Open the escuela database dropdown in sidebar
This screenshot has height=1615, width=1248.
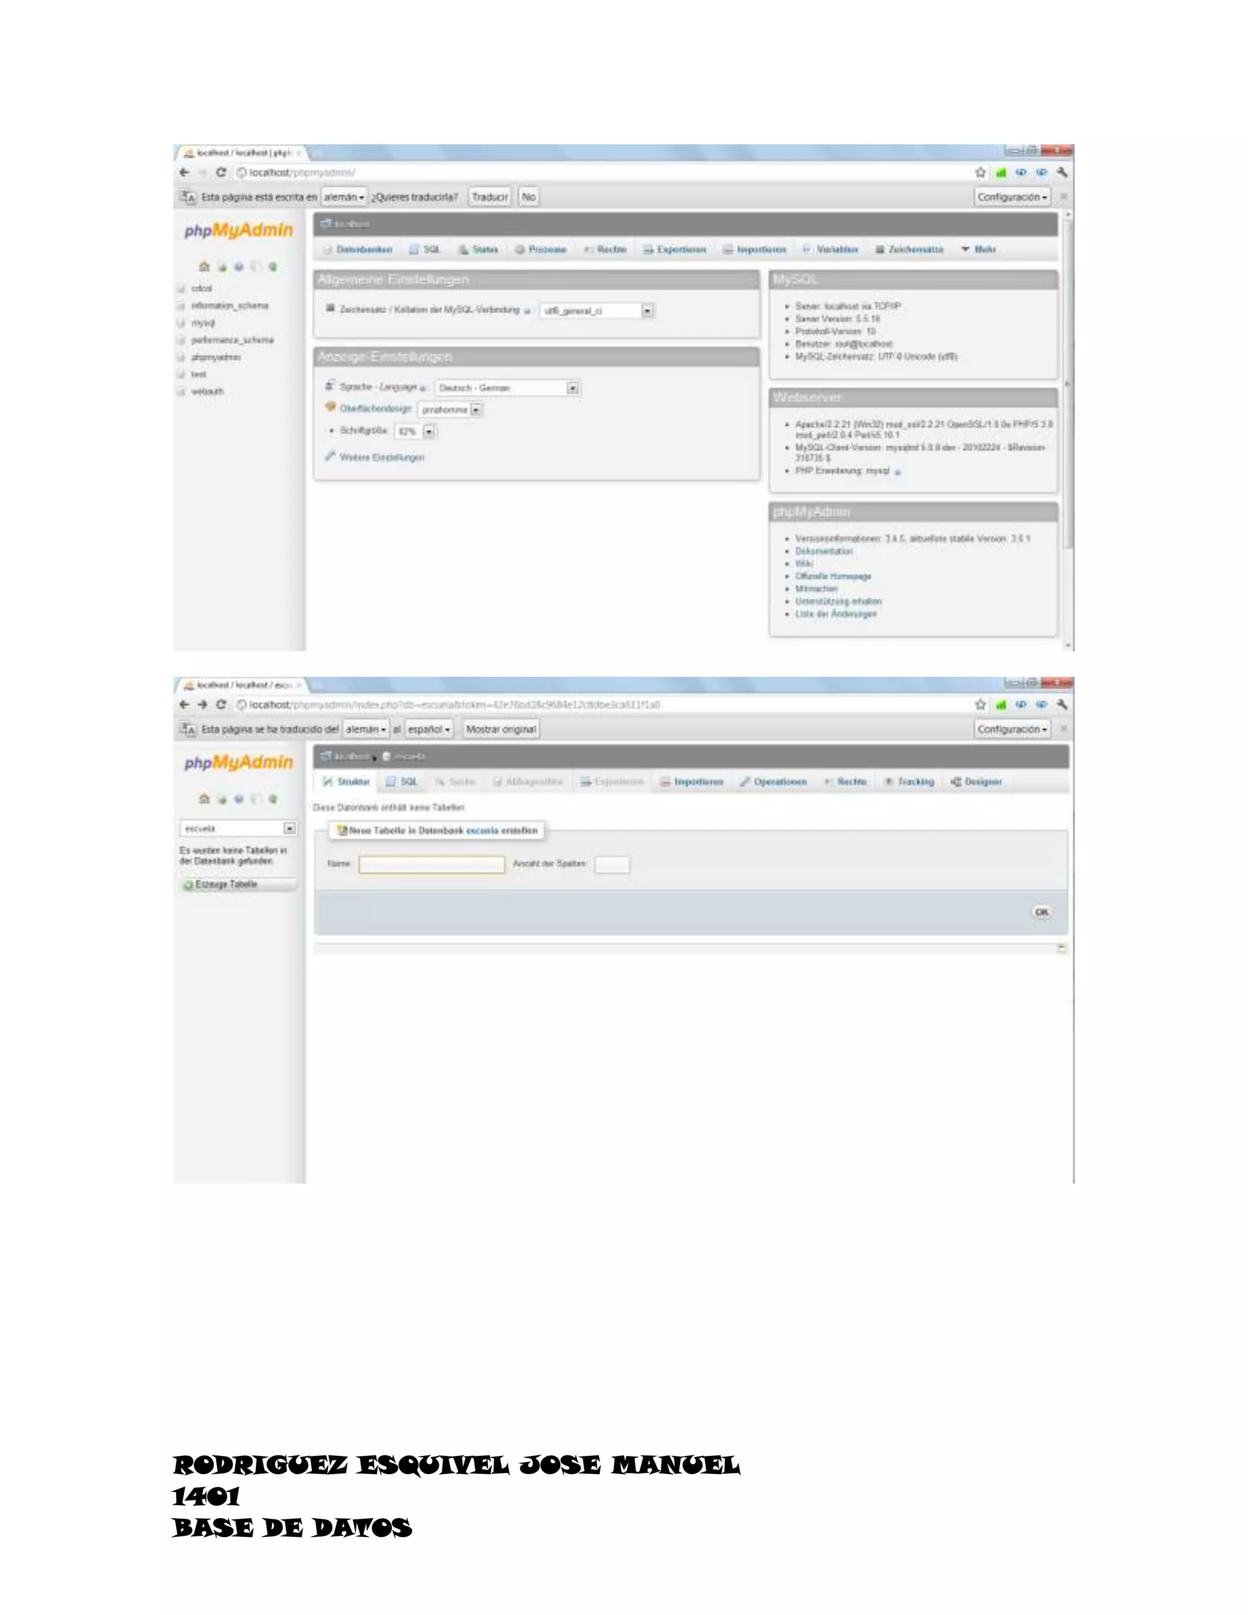click(290, 829)
